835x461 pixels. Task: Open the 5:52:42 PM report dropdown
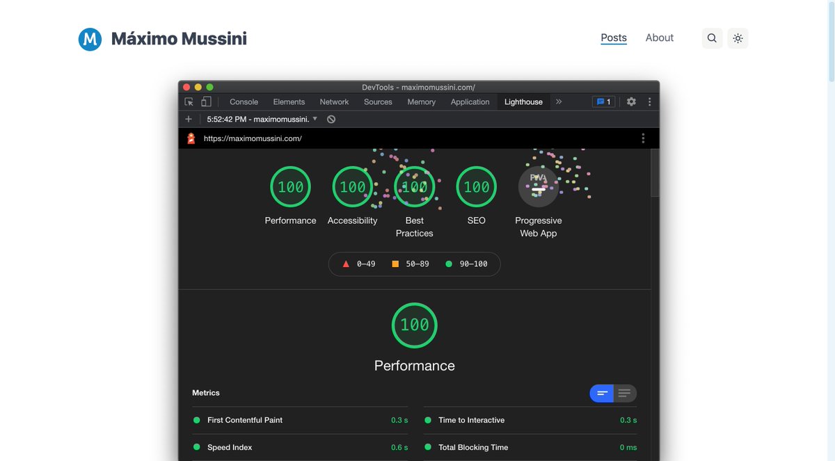[262, 119]
